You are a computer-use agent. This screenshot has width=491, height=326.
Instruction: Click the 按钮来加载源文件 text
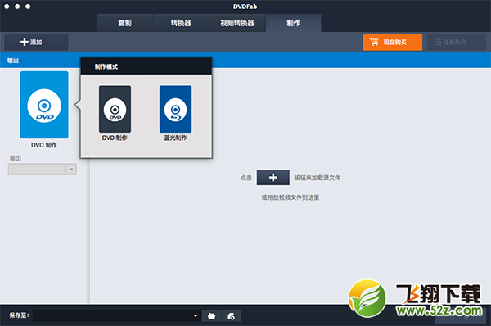click(317, 178)
